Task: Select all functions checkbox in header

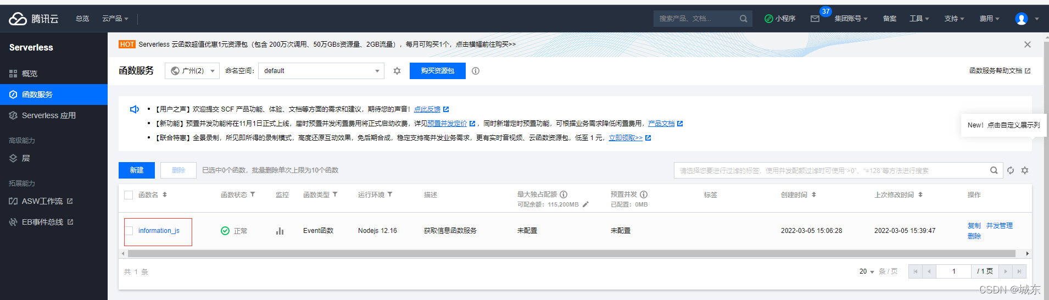Action: tap(129, 195)
